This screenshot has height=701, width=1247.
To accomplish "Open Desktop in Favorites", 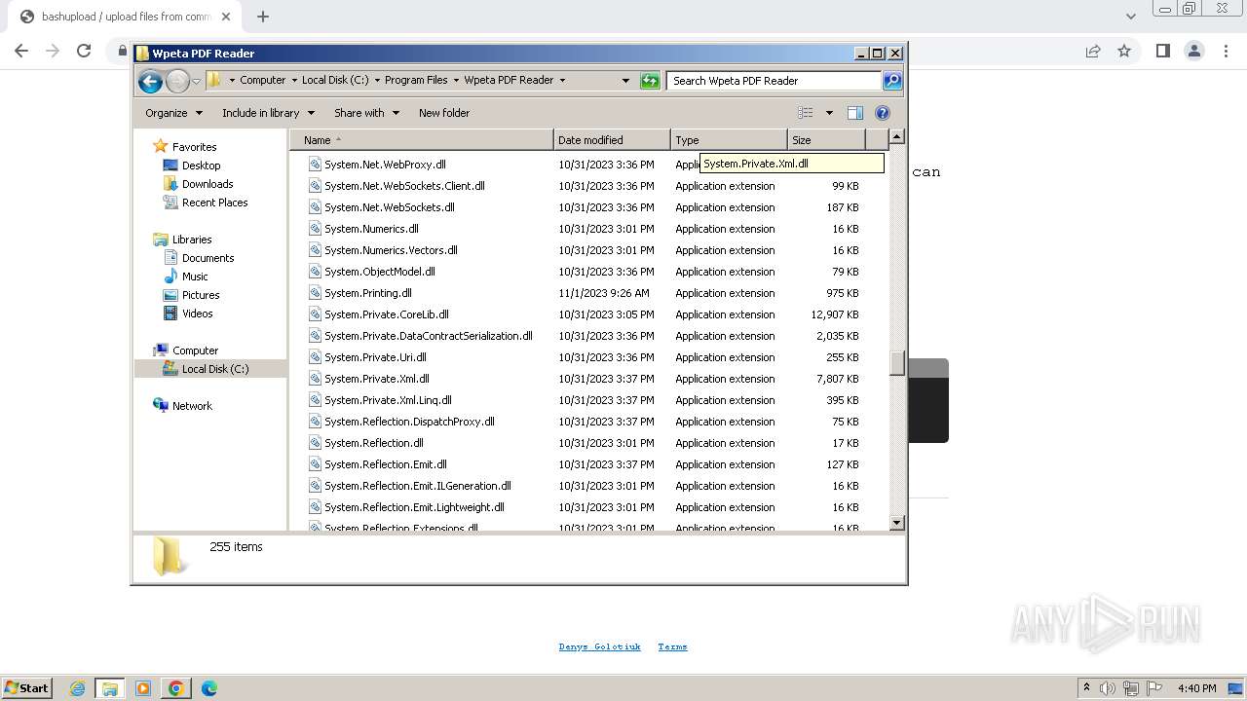I will tap(201, 166).
